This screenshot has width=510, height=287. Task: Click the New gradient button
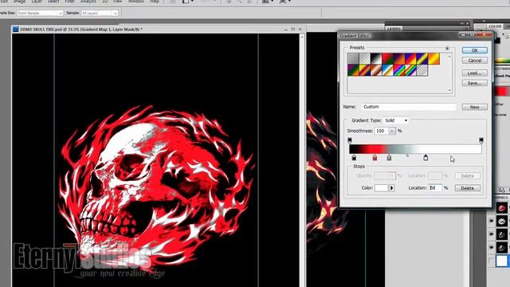point(475,107)
